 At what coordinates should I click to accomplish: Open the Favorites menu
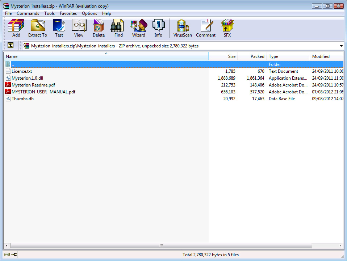[68, 13]
